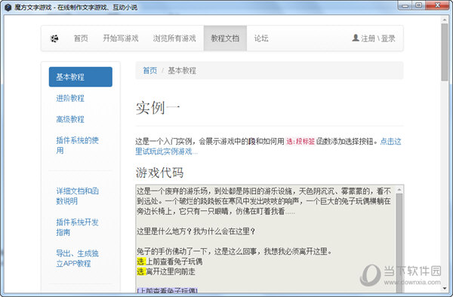Click the page scrollbar down arrow
This screenshot has width=453, height=297.
(445, 288)
